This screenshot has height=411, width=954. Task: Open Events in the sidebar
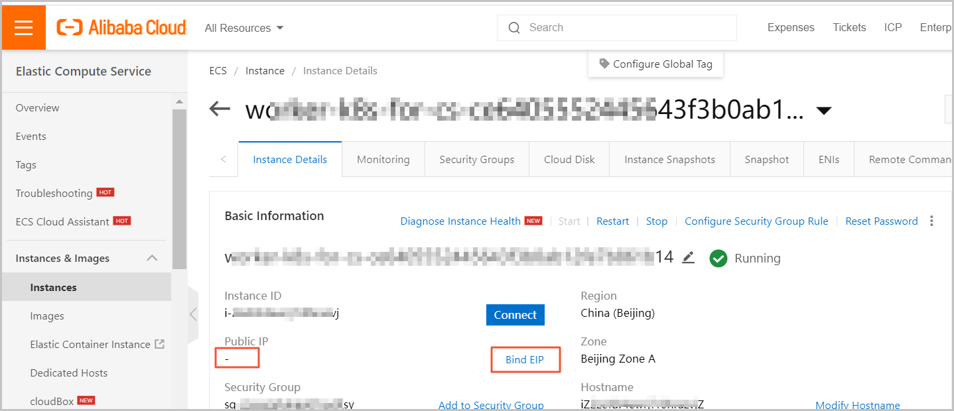pyautogui.click(x=31, y=136)
